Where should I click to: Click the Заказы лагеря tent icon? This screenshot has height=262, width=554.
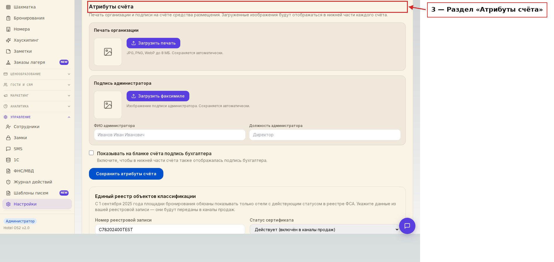coord(8,62)
